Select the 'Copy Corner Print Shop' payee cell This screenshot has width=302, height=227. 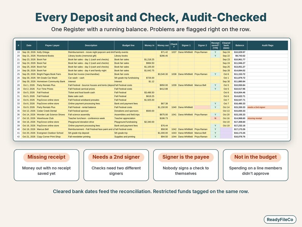(52, 137)
